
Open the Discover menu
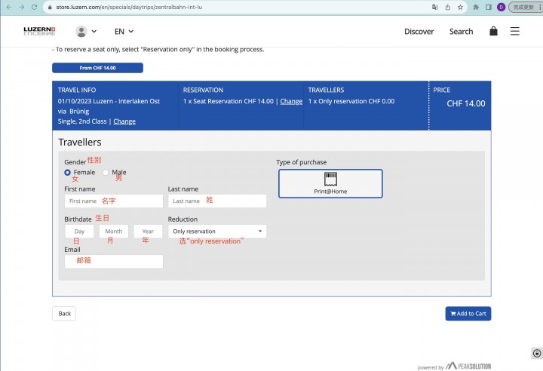(419, 32)
